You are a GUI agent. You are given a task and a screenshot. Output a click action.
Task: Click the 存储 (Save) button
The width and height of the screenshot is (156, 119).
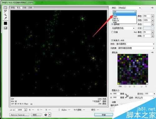coord(104,115)
